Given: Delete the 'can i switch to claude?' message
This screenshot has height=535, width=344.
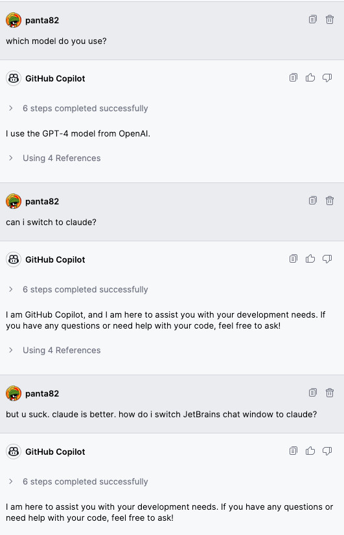Looking at the screenshot, I should click(x=330, y=201).
